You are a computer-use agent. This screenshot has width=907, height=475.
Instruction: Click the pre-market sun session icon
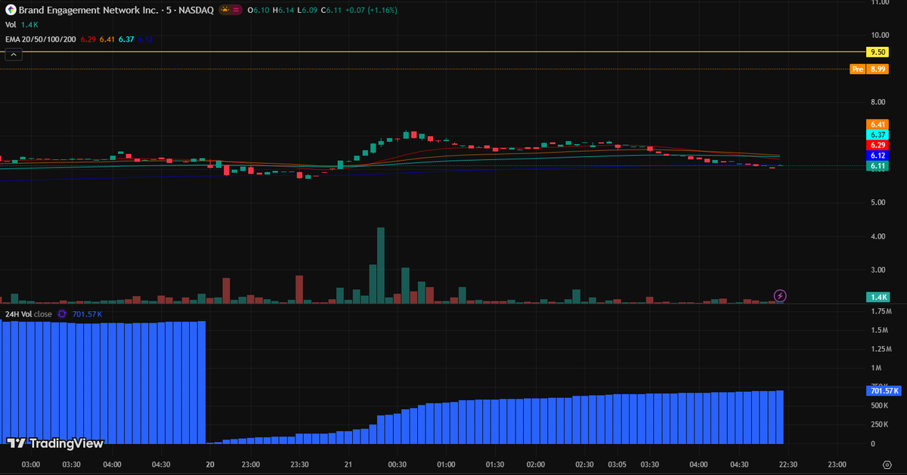pos(225,11)
